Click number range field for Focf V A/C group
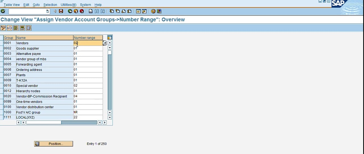 click(88, 112)
